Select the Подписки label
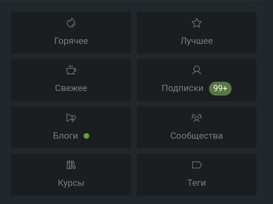 [183, 88]
